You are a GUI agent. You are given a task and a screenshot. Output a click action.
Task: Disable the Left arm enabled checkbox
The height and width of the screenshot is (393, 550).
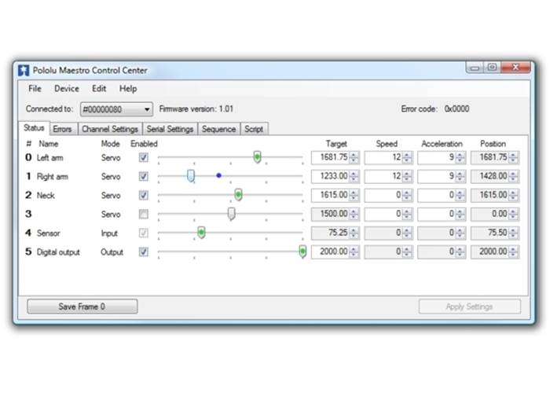pos(143,157)
